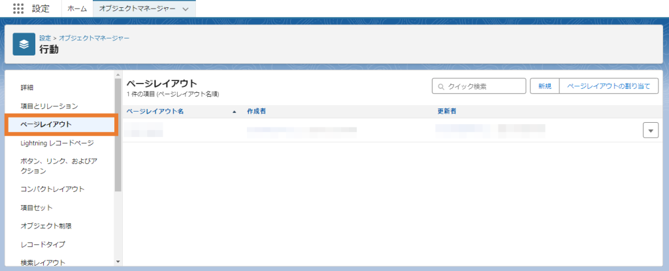
Task: Open 詳細 in the sidebar
Action: tap(27, 88)
